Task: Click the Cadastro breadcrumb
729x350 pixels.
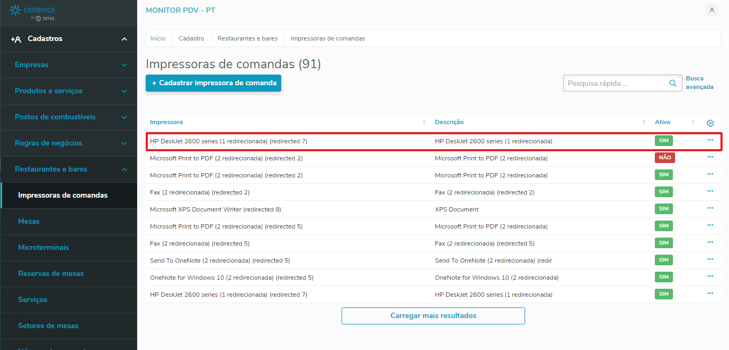Action: (x=191, y=38)
